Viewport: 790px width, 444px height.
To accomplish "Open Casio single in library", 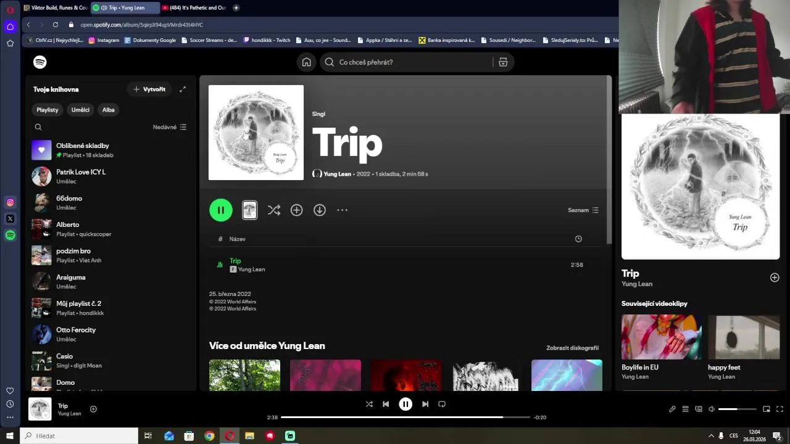I will tap(111, 361).
